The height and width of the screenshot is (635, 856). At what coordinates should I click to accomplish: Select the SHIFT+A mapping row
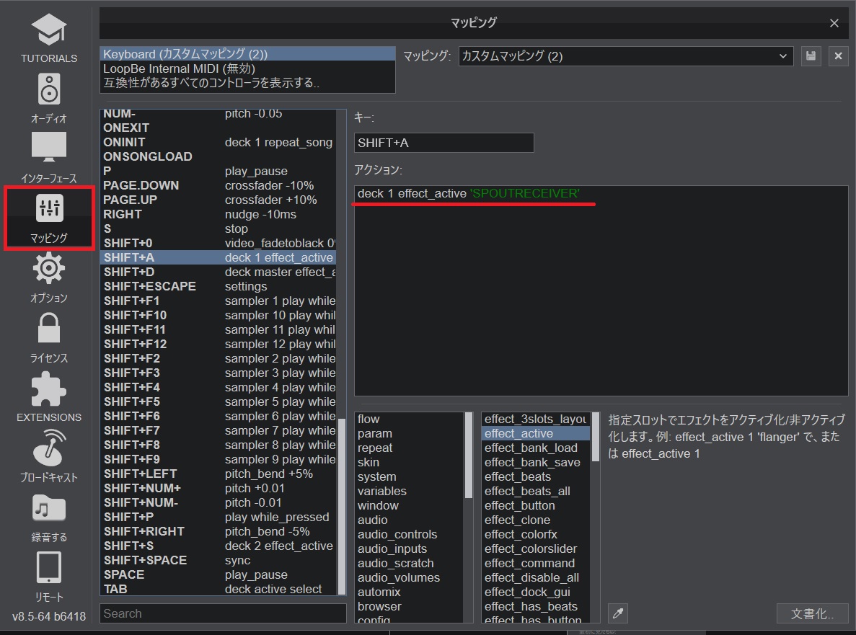[x=219, y=257]
